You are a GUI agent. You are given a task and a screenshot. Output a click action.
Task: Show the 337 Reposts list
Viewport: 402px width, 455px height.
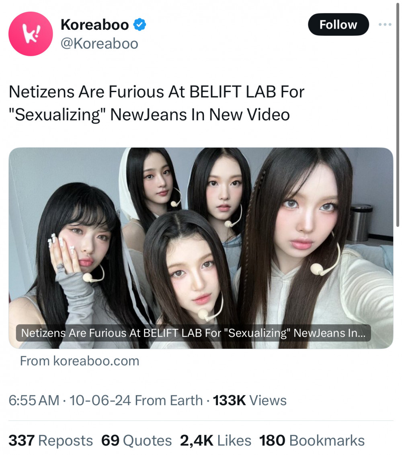[51, 441]
